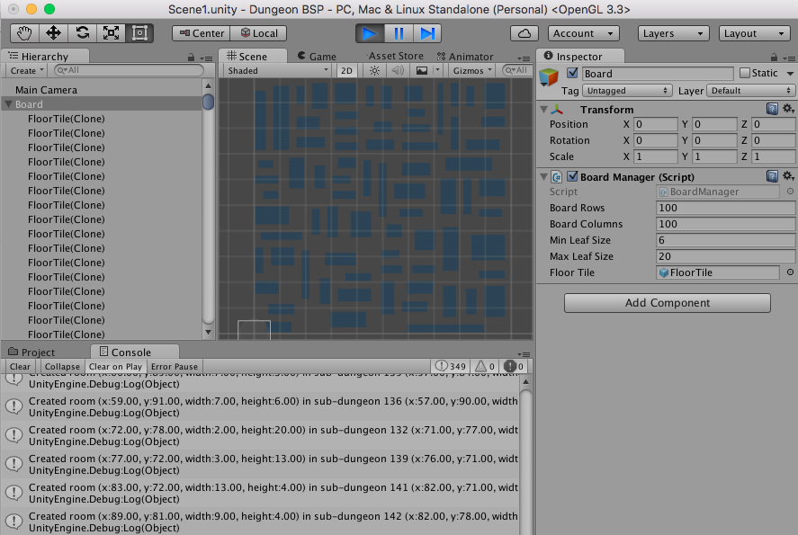Switch handle orientation with Local button
The width and height of the screenshot is (798, 535).
258,33
